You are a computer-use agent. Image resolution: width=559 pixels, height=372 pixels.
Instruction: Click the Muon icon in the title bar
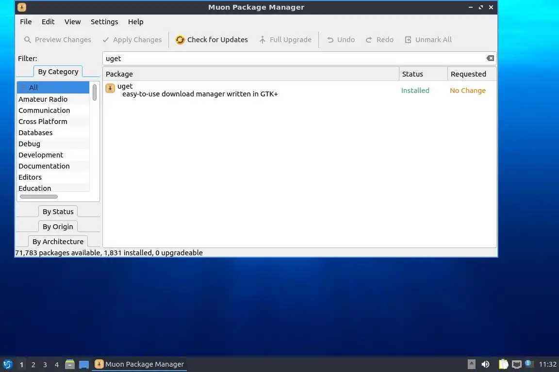(x=22, y=7)
